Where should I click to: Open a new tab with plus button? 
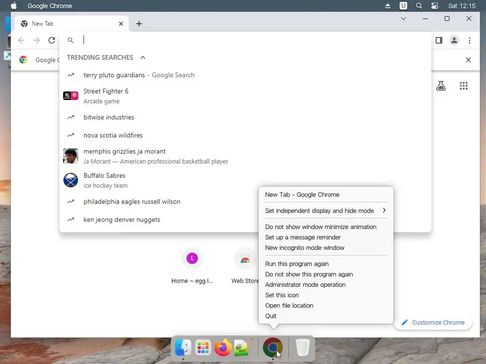[x=139, y=24]
